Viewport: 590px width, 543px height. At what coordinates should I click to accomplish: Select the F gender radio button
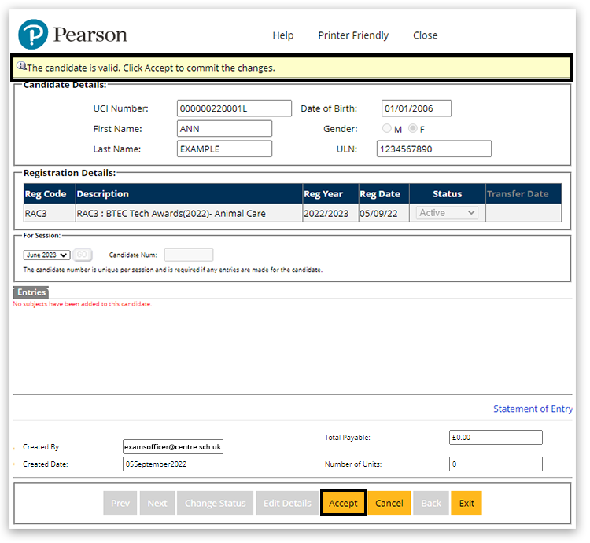coord(413,129)
